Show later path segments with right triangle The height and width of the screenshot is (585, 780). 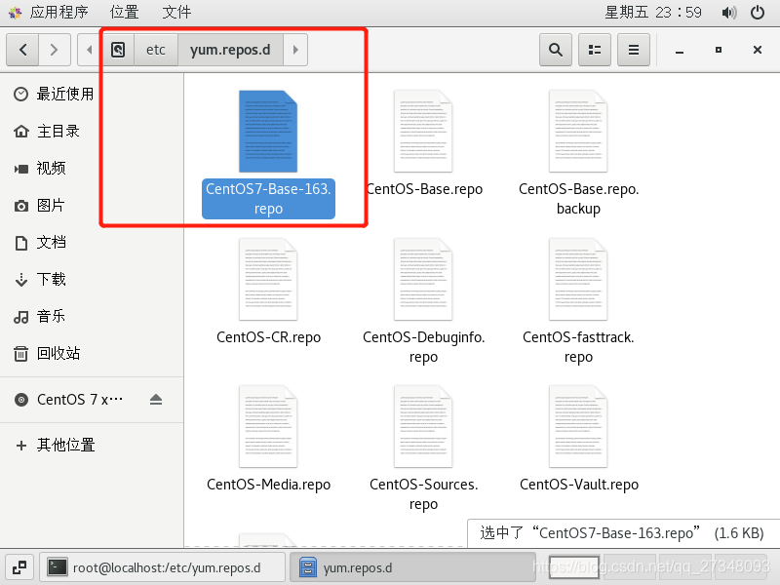point(295,50)
